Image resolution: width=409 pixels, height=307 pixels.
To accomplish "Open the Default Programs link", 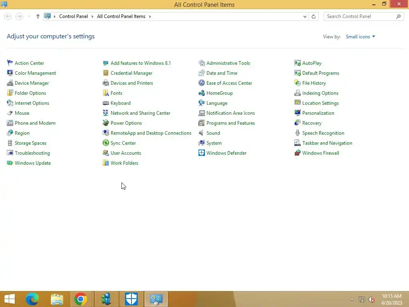I will [x=321, y=73].
